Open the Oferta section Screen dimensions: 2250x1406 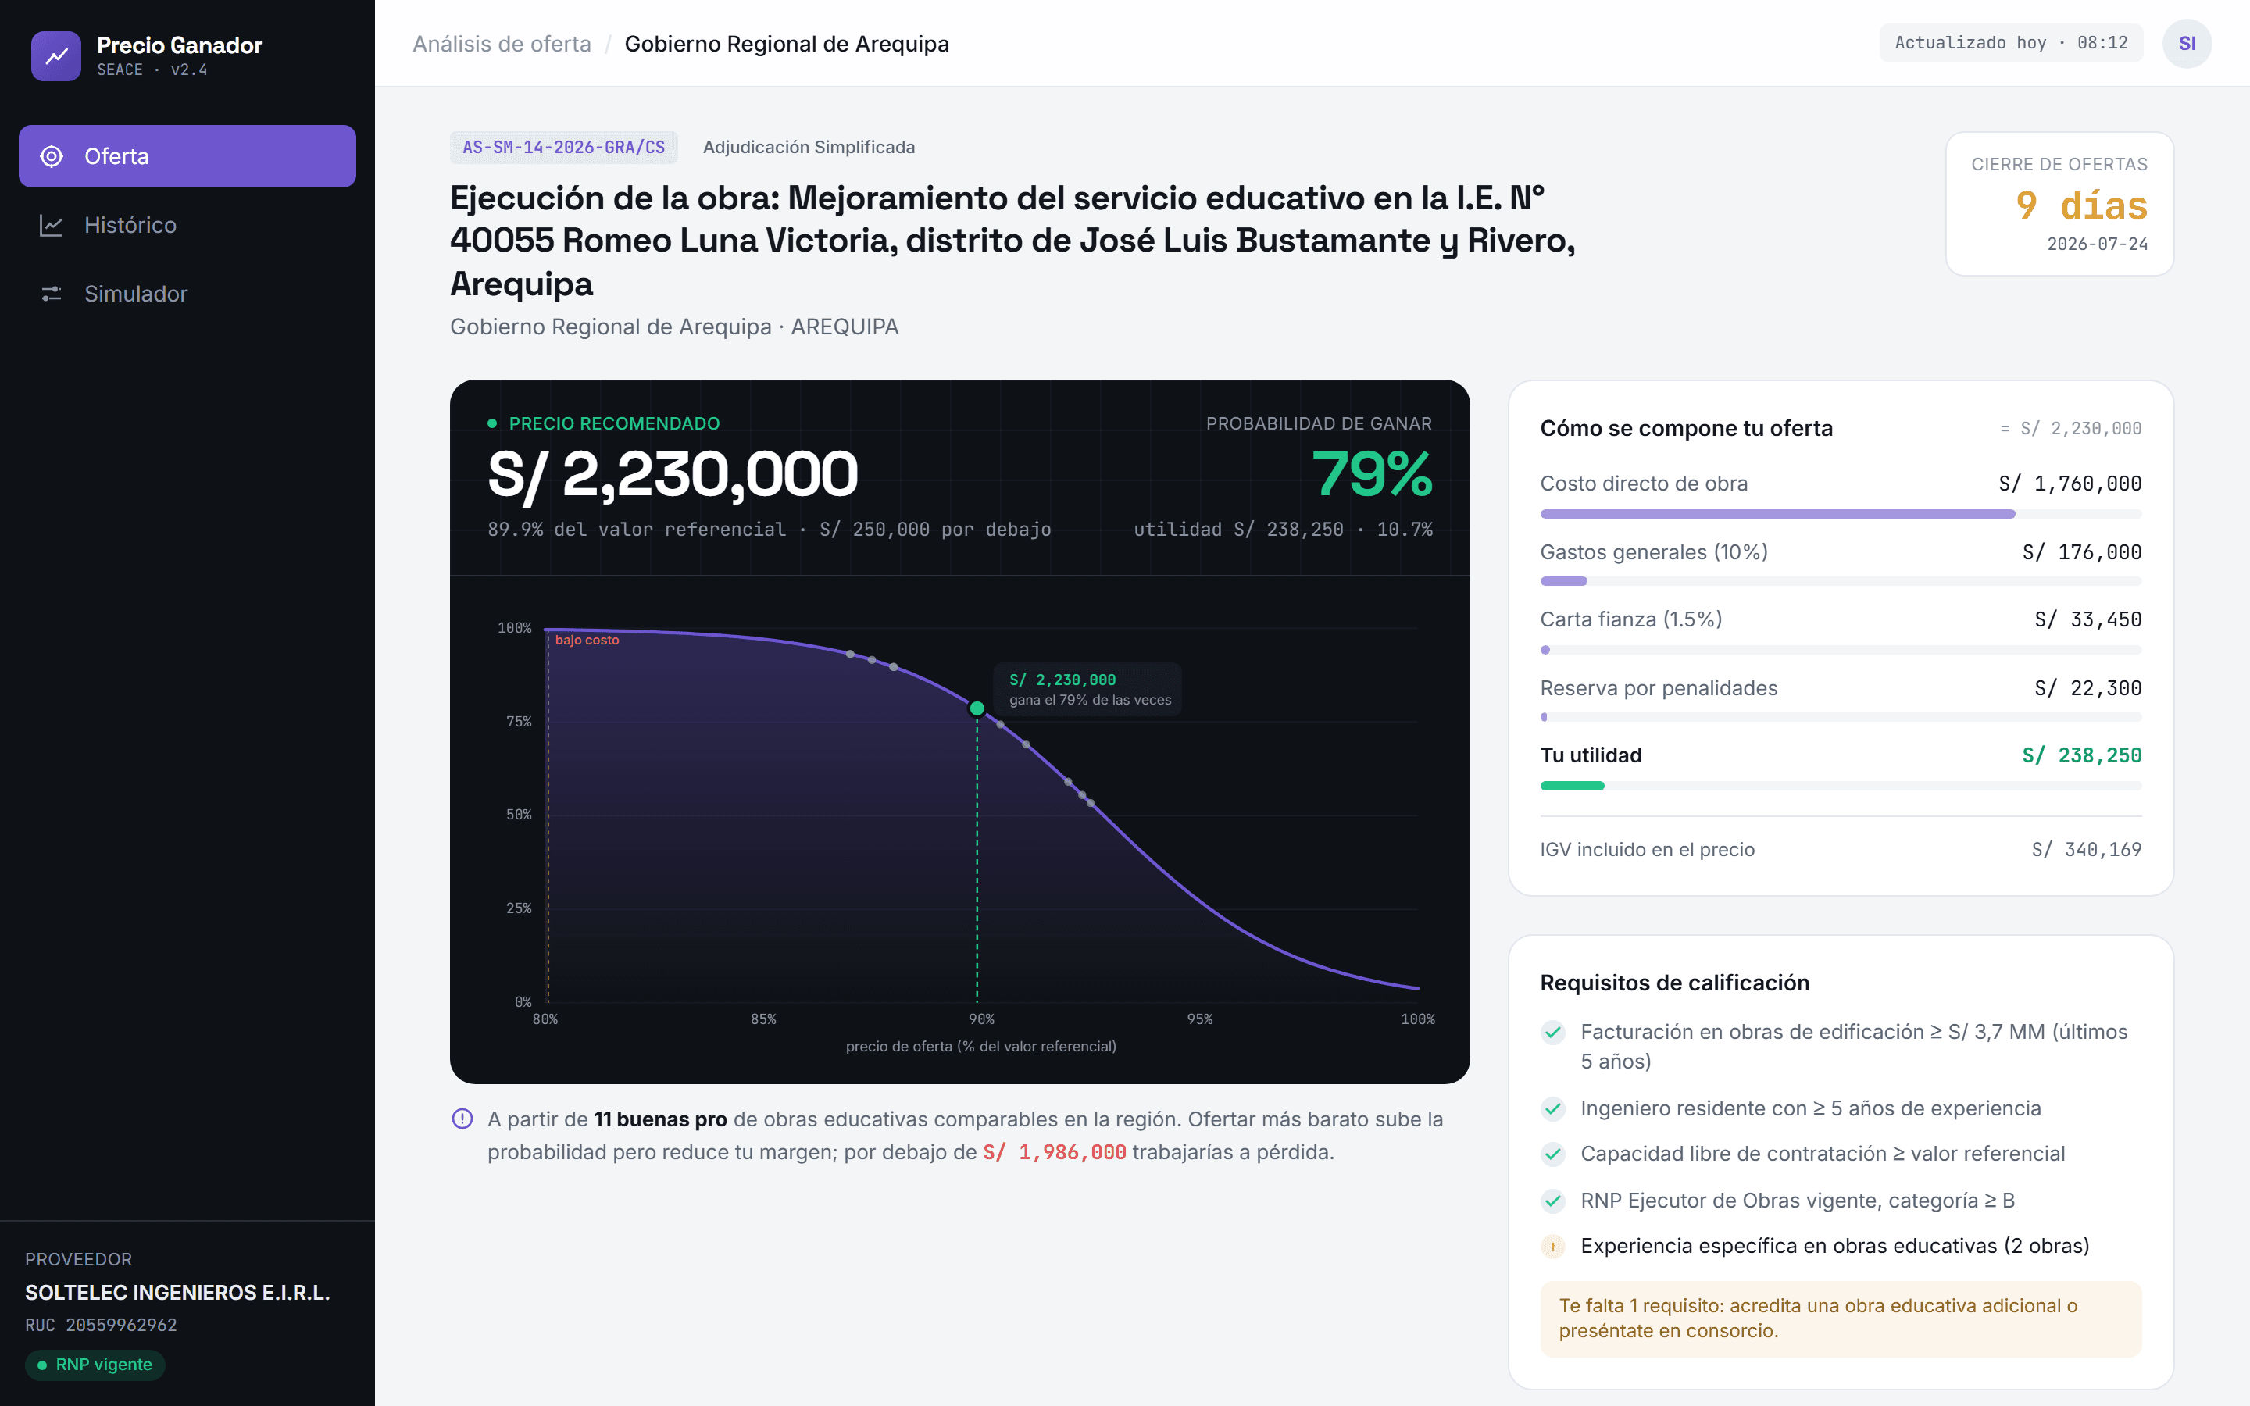(x=187, y=156)
